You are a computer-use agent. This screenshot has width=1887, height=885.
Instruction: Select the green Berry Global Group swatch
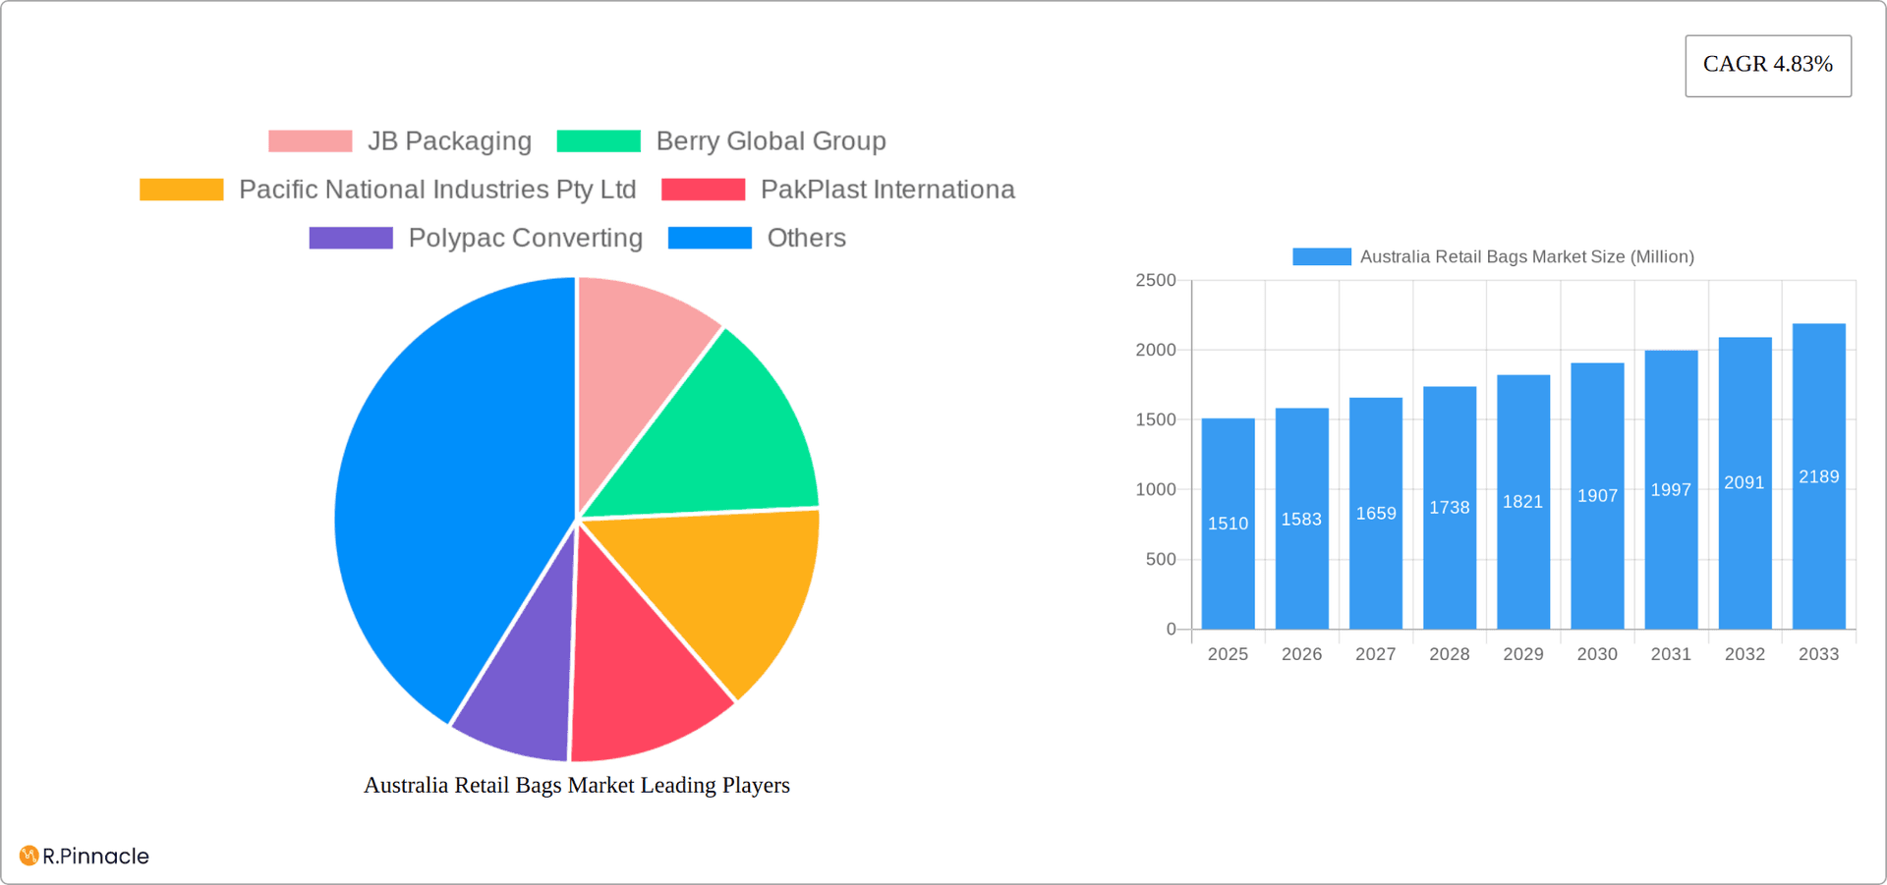tap(598, 140)
